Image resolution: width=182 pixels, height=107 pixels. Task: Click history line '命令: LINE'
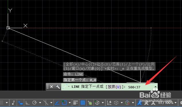click(73, 74)
